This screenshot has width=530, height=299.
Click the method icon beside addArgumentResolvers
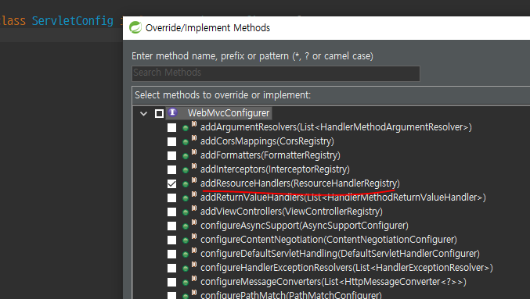pyautogui.click(x=186, y=128)
